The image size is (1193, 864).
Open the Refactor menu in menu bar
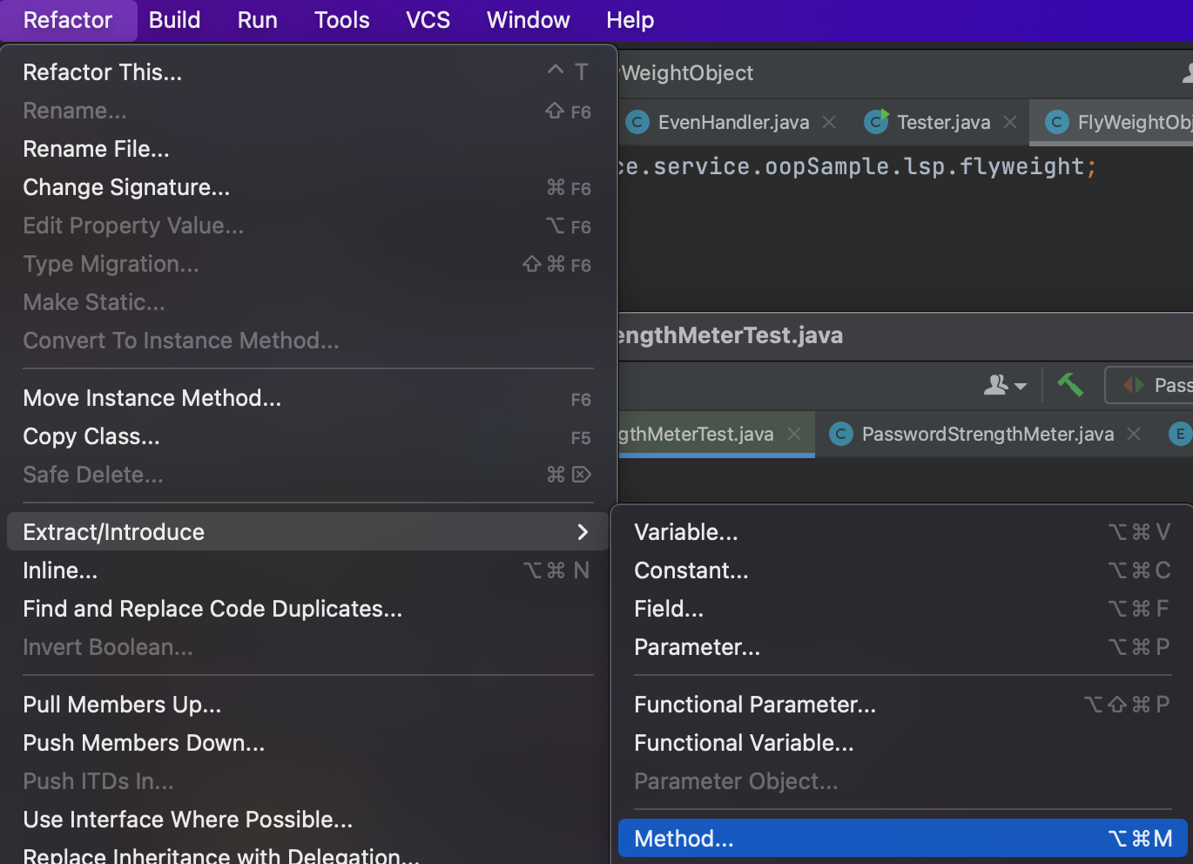tap(68, 20)
